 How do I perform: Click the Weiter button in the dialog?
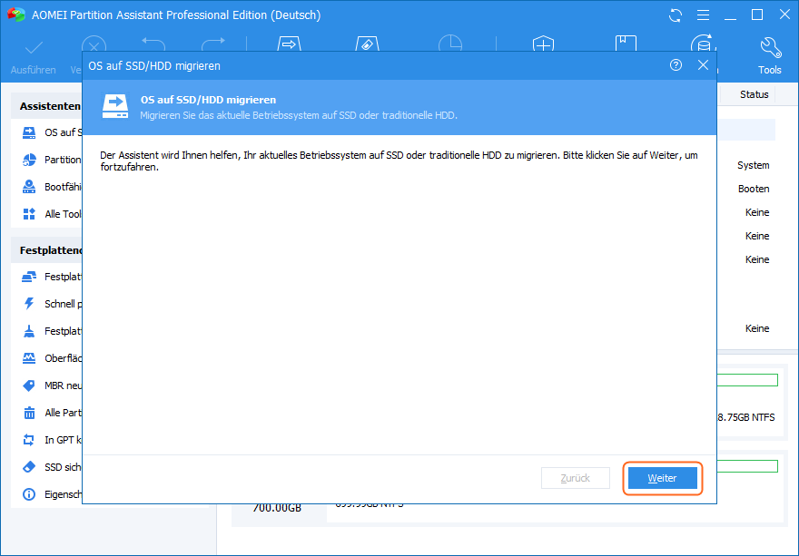tap(663, 478)
